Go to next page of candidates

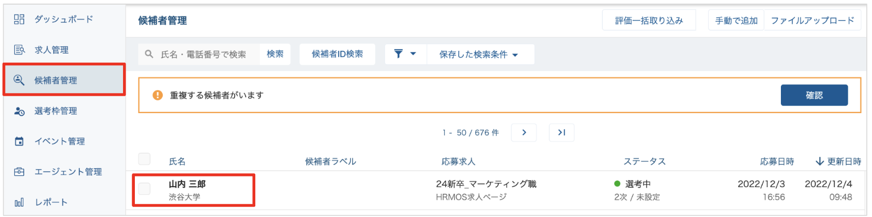[524, 133]
